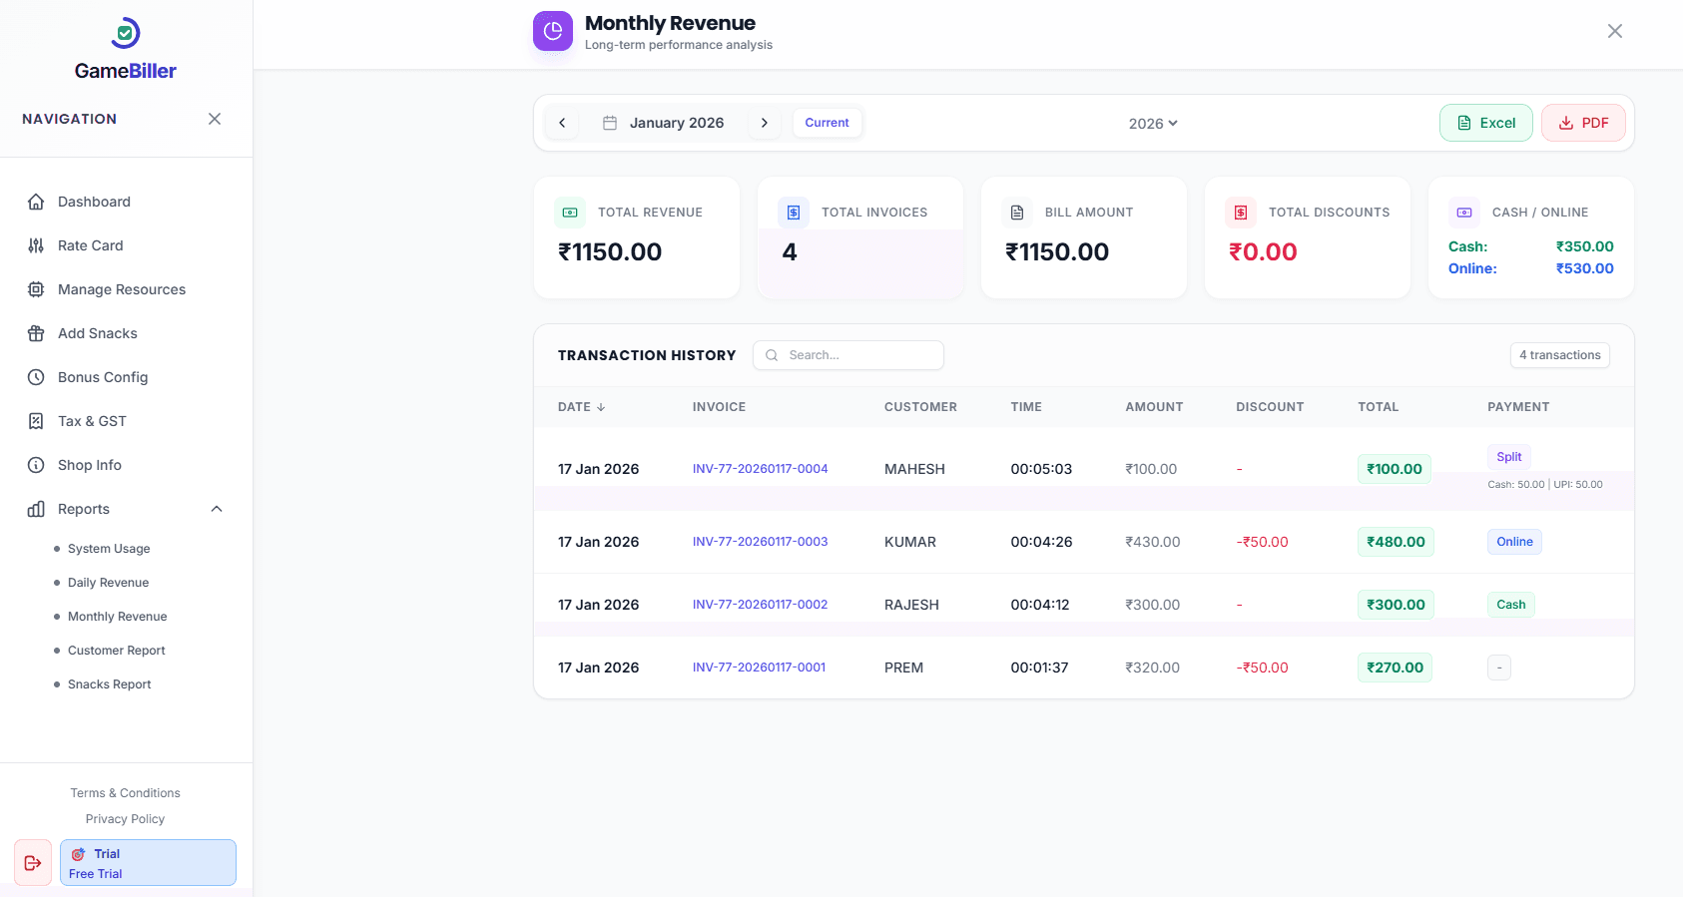Close the navigation sidebar panel

tap(215, 119)
